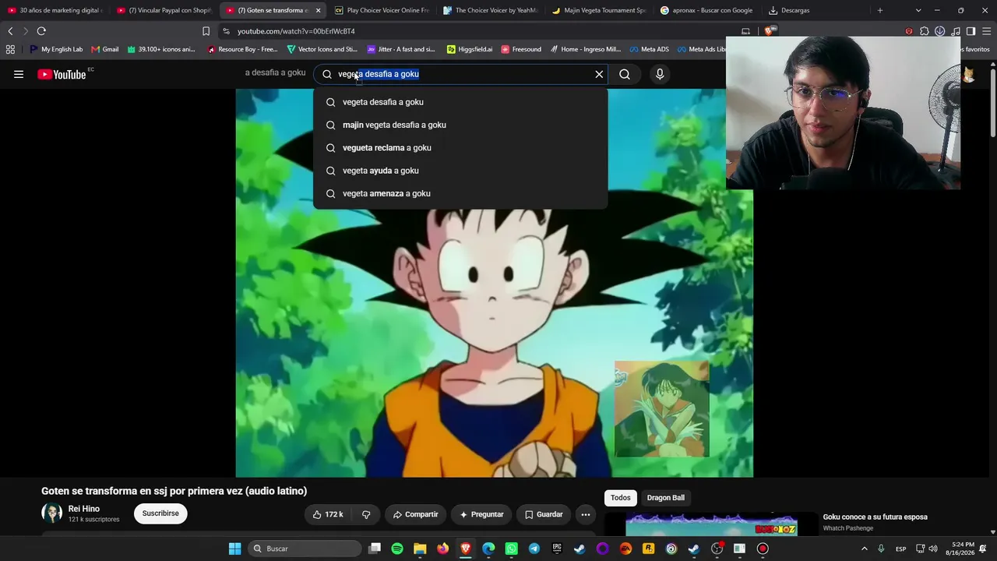Image resolution: width=997 pixels, height=561 pixels.
Task: Pick the "vegeta ayuda a goku" suggestion
Action: coord(460,171)
